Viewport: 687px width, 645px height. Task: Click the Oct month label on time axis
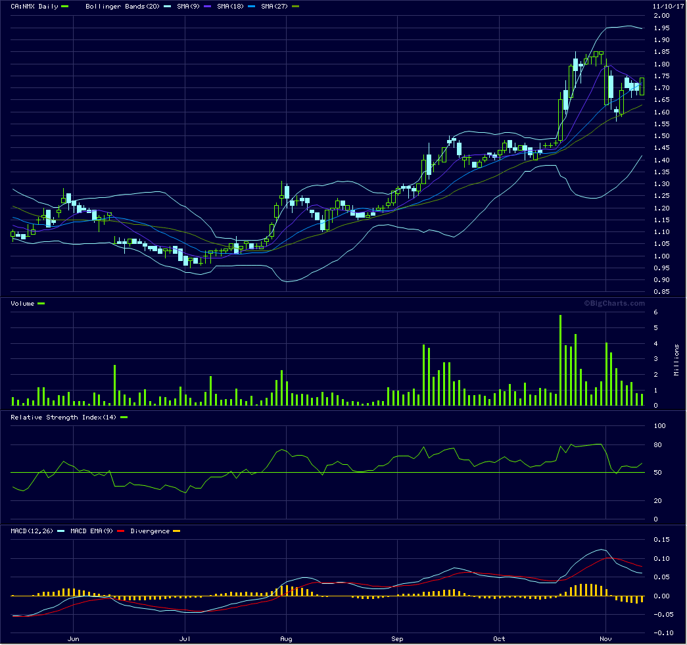499,638
